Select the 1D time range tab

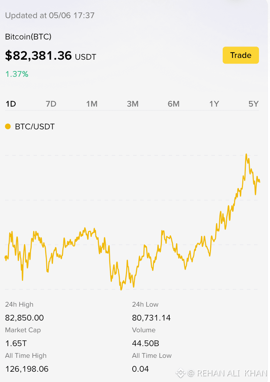11,104
